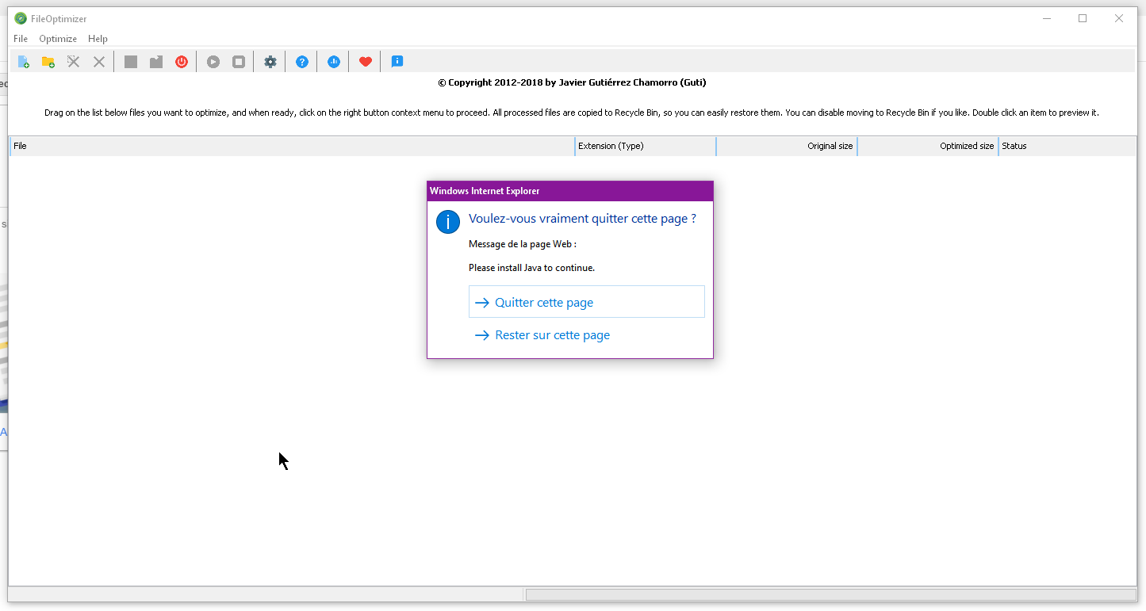The image size is (1146, 611).
Task: Click the Add folder toolbar icon
Action: pyautogui.click(x=48, y=62)
